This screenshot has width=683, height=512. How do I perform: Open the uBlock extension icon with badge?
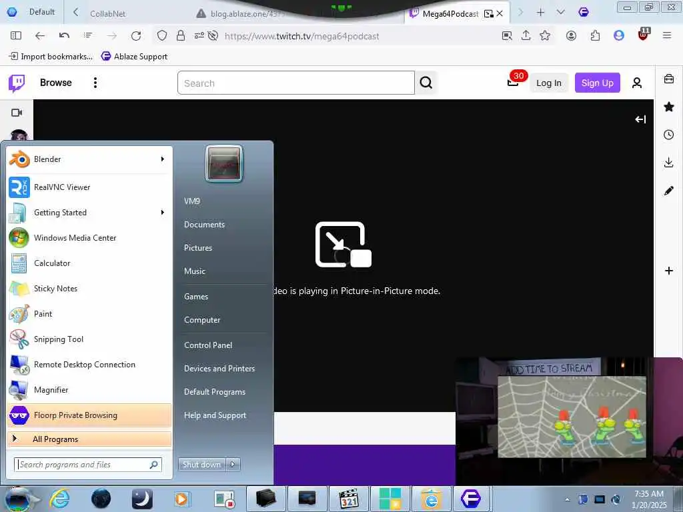tap(644, 35)
